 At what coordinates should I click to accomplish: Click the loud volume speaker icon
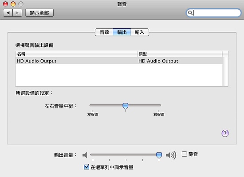tap(171, 155)
